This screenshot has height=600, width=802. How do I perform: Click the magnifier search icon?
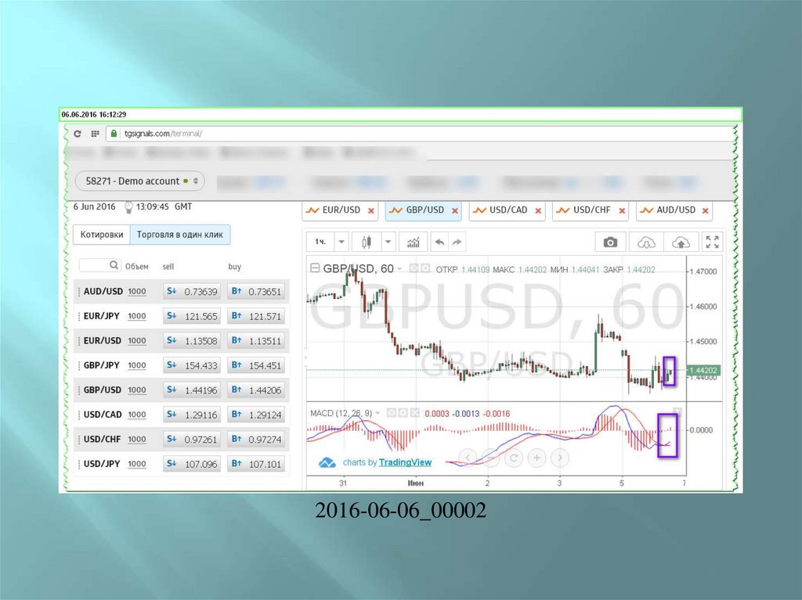tap(114, 264)
